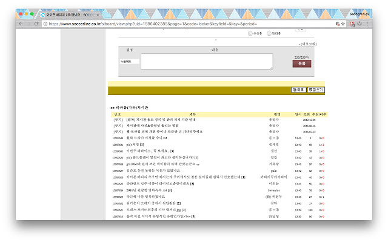Screen dimensions: 388x242
Task: Open the Chrome three-dot menu
Action: tap(367, 24)
